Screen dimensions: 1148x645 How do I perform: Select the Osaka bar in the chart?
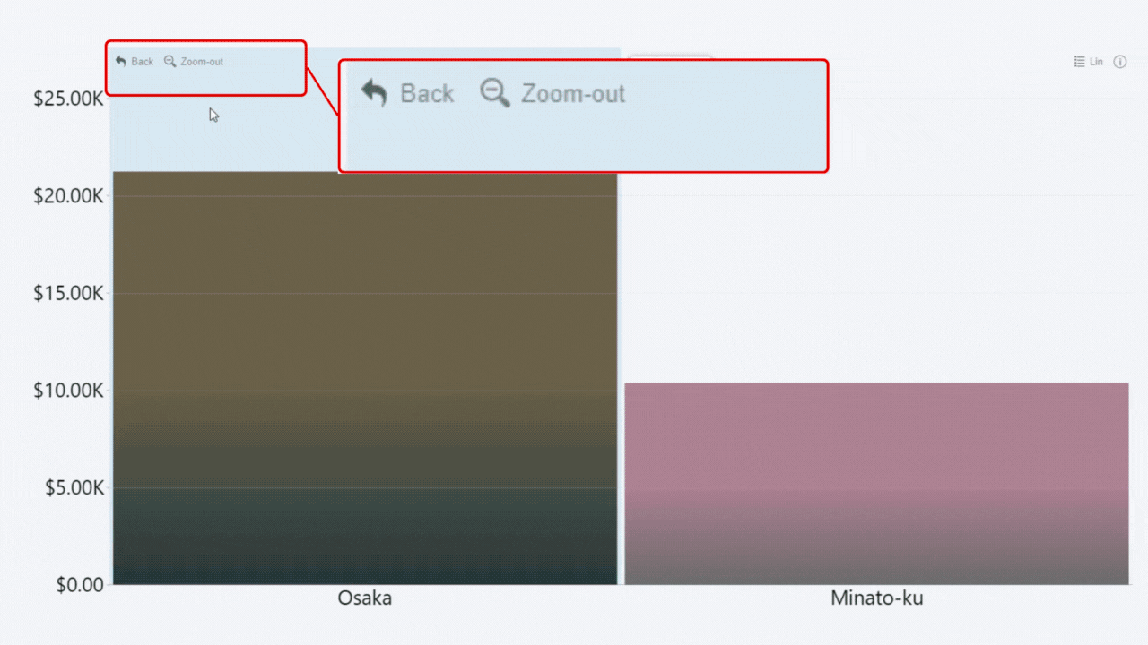point(365,376)
